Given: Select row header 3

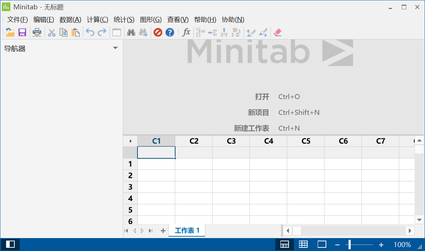Looking at the screenshot, I should coord(130,187).
